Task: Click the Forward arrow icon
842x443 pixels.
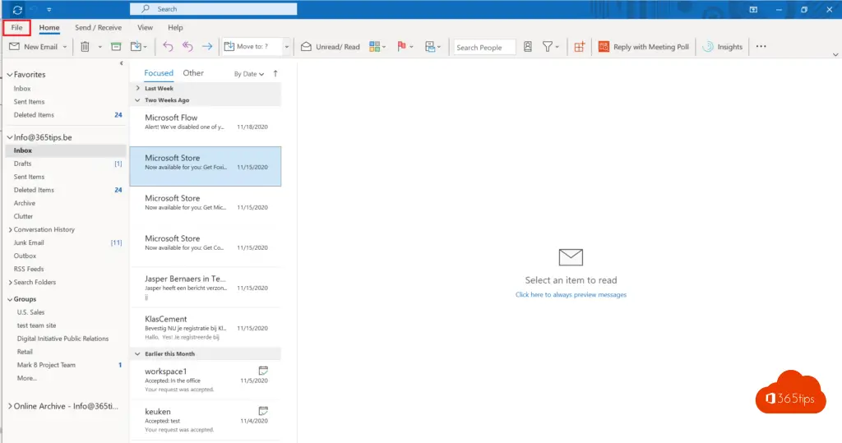Action: pyautogui.click(x=206, y=47)
